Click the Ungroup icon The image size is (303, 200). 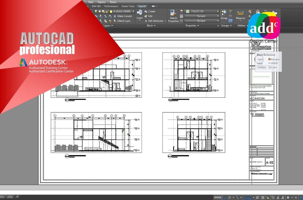tap(230, 11)
